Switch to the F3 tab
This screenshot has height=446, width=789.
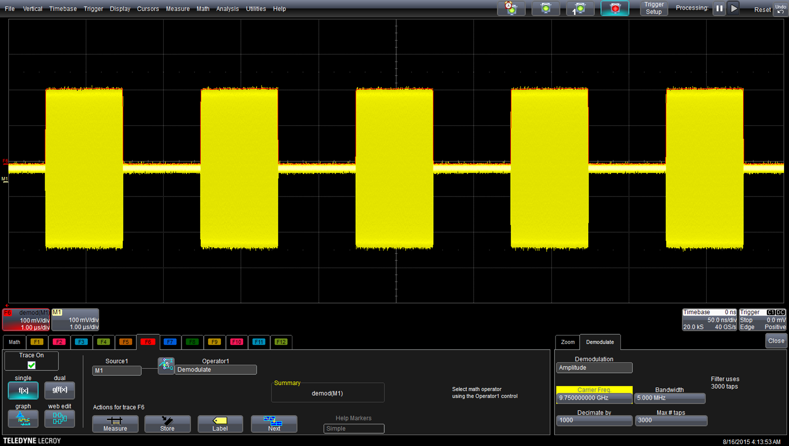[x=81, y=342]
